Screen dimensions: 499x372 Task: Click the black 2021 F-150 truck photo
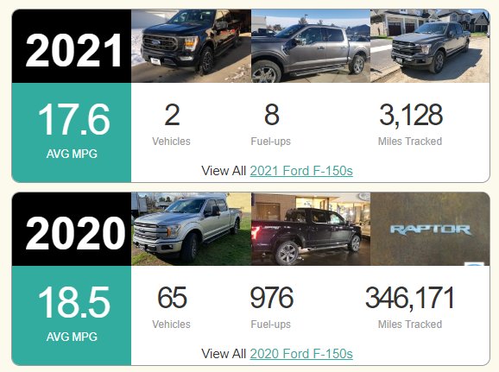191,46
